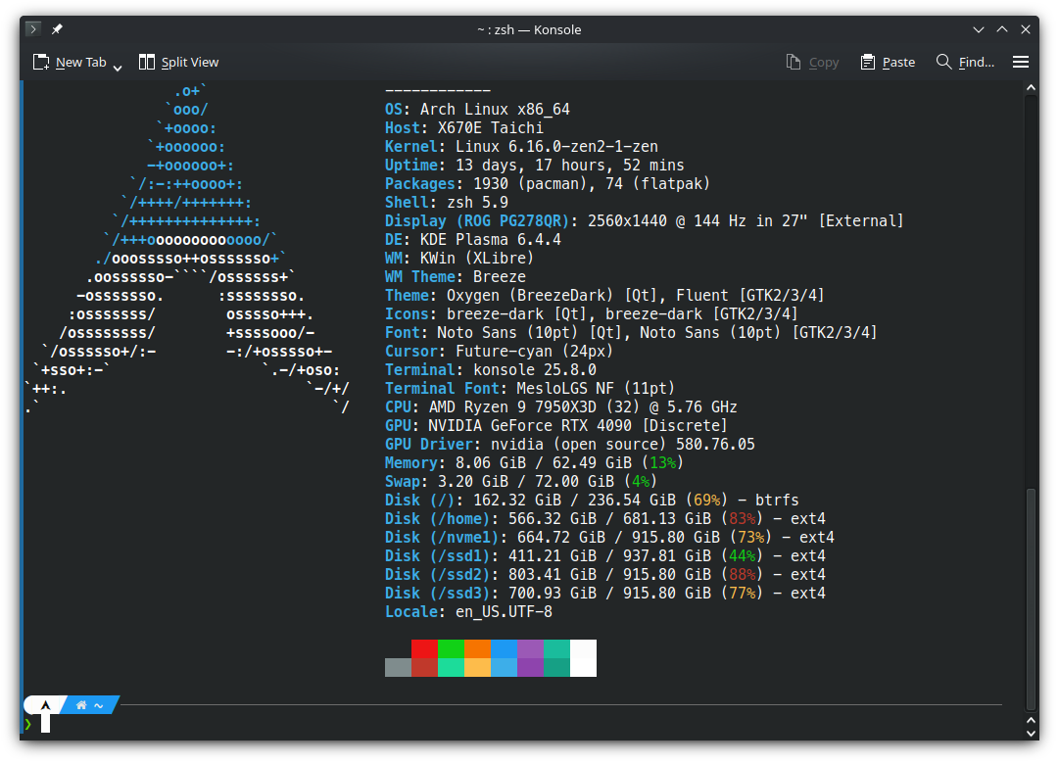Viewport: 1059px width, 764px height.
Task: Open the hamburger menu
Action: pos(1021,62)
